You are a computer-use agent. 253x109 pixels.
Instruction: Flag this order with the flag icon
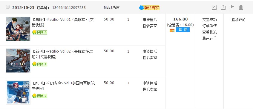click(232, 7)
